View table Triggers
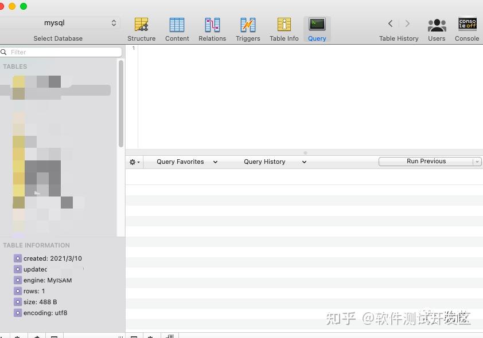 (x=248, y=29)
